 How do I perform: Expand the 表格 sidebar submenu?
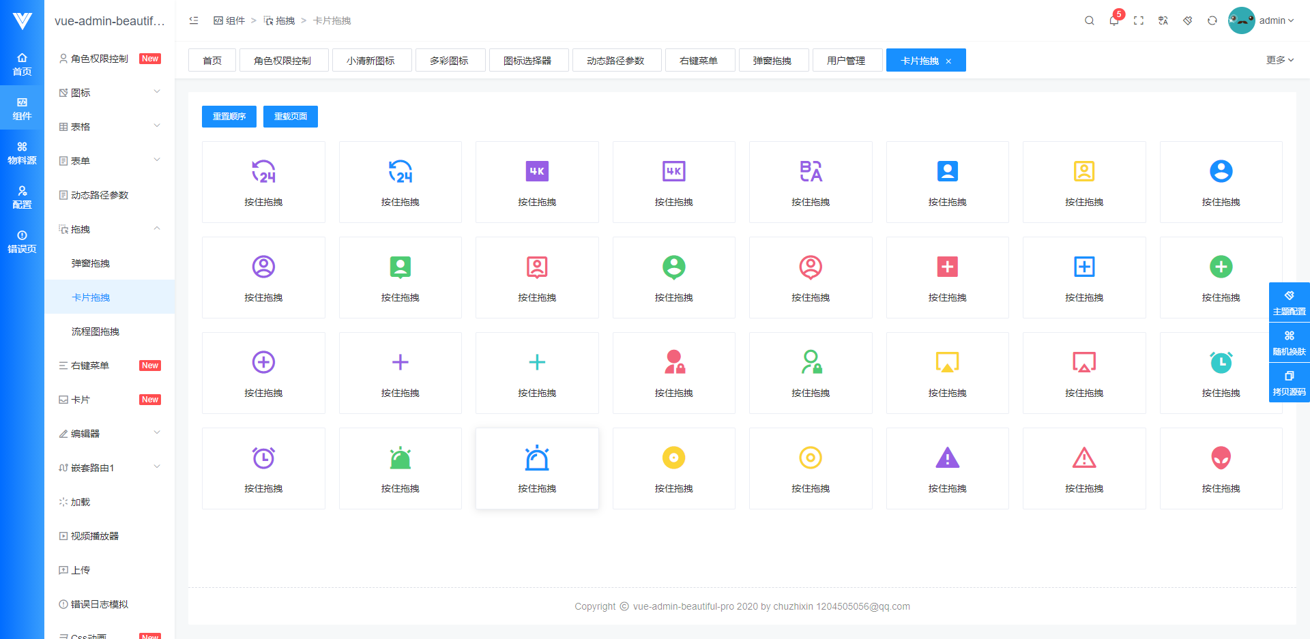pos(110,127)
